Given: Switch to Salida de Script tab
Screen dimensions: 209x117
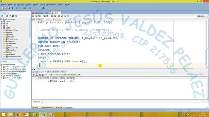Looking at the screenshot, I should (x=39, y=72).
